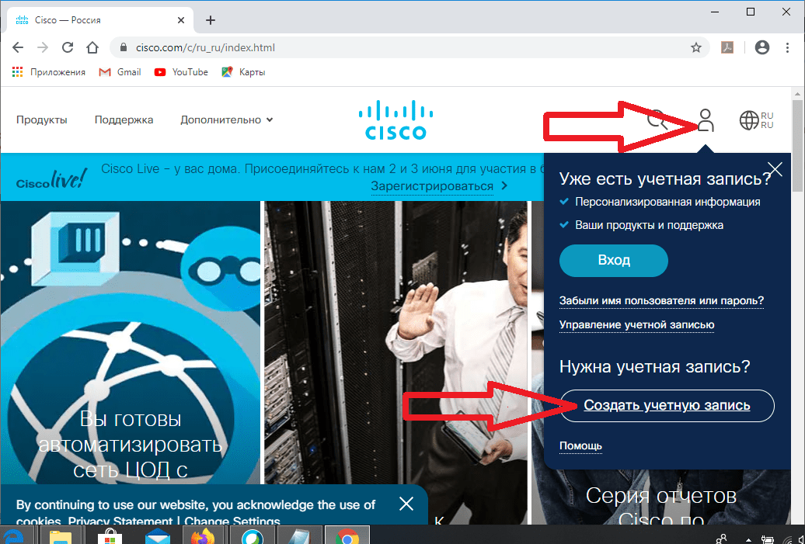This screenshot has width=805, height=544.
Task: Select the Cisco — Россия tab
Action: pyautogui.click(x=100, y=20)
